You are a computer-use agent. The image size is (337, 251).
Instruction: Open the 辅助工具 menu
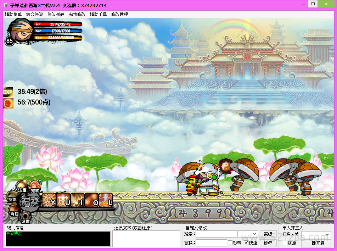point(99,15)
